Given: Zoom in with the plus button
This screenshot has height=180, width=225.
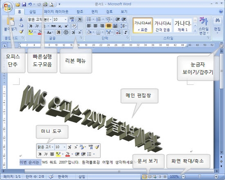Looking at the screenshot, I should click(x=216, y=176).
